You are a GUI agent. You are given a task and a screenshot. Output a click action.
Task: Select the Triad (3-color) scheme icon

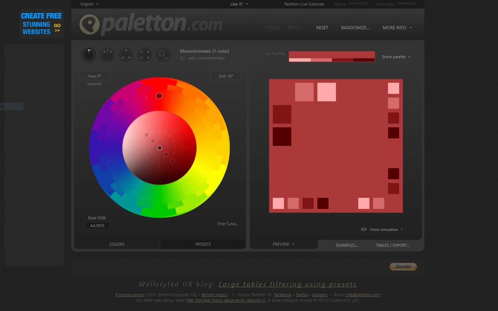click(x=126, y=55)
